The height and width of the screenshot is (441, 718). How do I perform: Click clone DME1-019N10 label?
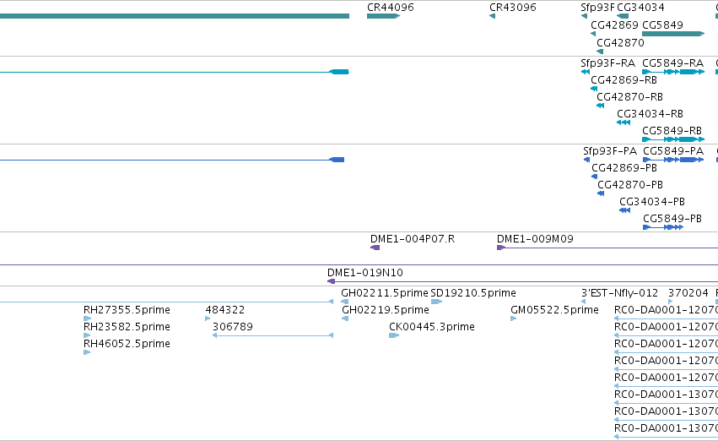point(365,273)
